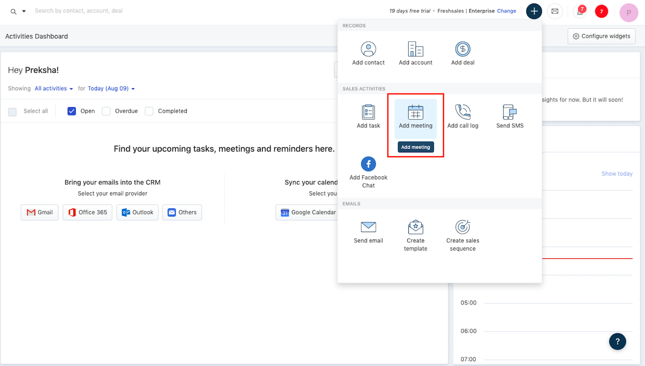Enable the Overdue filter checkbox
This screenshot has width=645, height=366.
coord(106,111)
